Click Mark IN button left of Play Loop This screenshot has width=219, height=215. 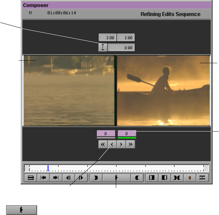pyautogui.click(x=96, y=178)
